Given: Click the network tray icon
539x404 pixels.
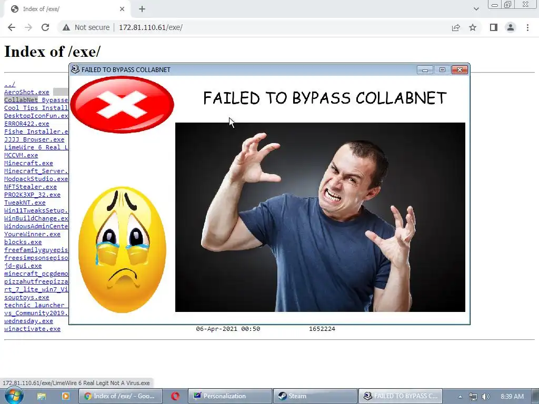Looking at the screenshot, I should (x=473, y=397).
